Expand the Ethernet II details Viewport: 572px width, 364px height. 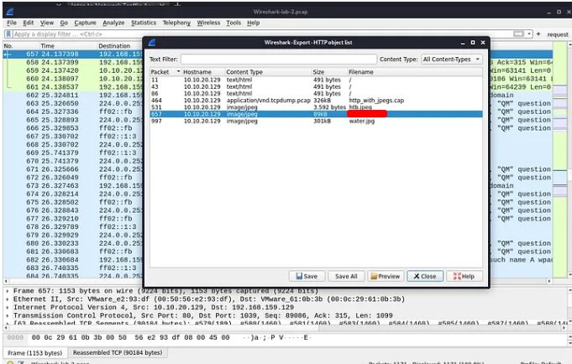pyautogui.click(x=8, y=299)
